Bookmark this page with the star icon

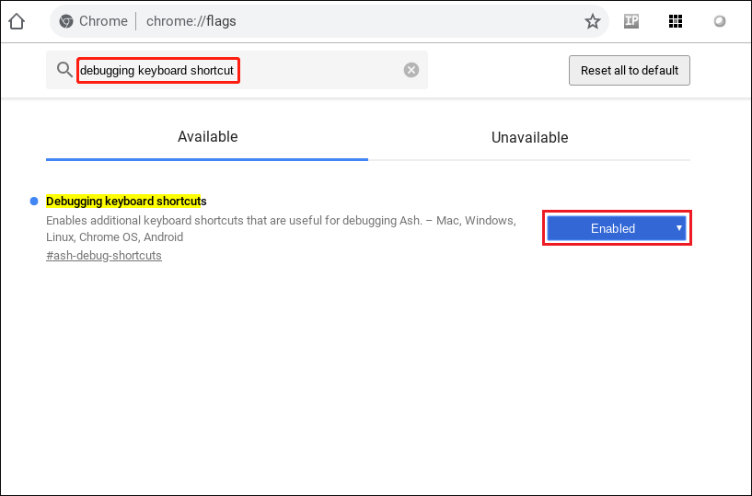click(x=593, y=21)
